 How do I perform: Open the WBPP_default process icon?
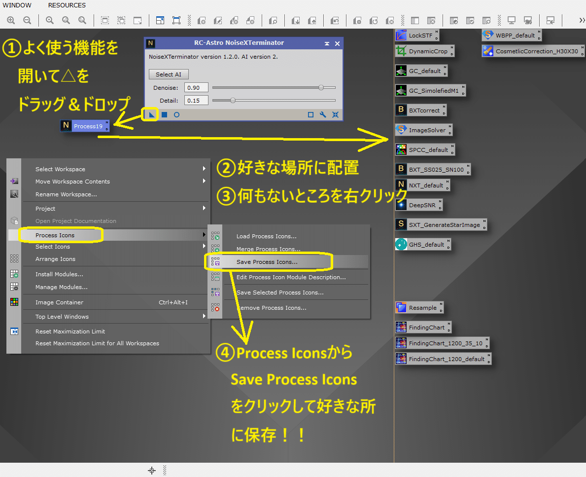tap(512, 35)
